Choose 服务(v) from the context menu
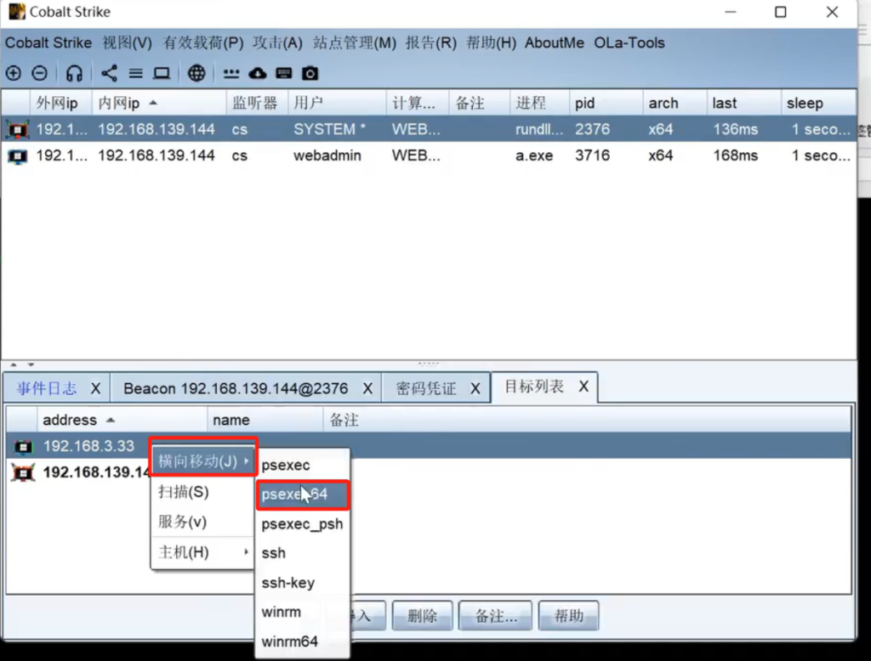This screenshot has height=661, width=871. (x=202, y=522)
